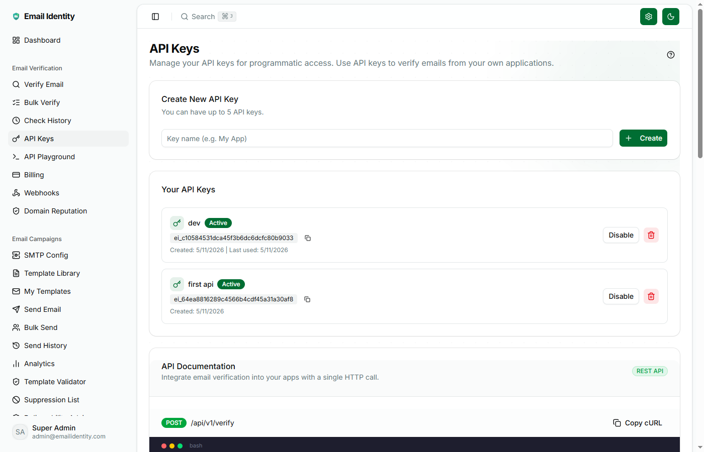The width and height of the screenshot is (704, 452).
Task: Click the Active badge on dev key
Action: (218, 223)
